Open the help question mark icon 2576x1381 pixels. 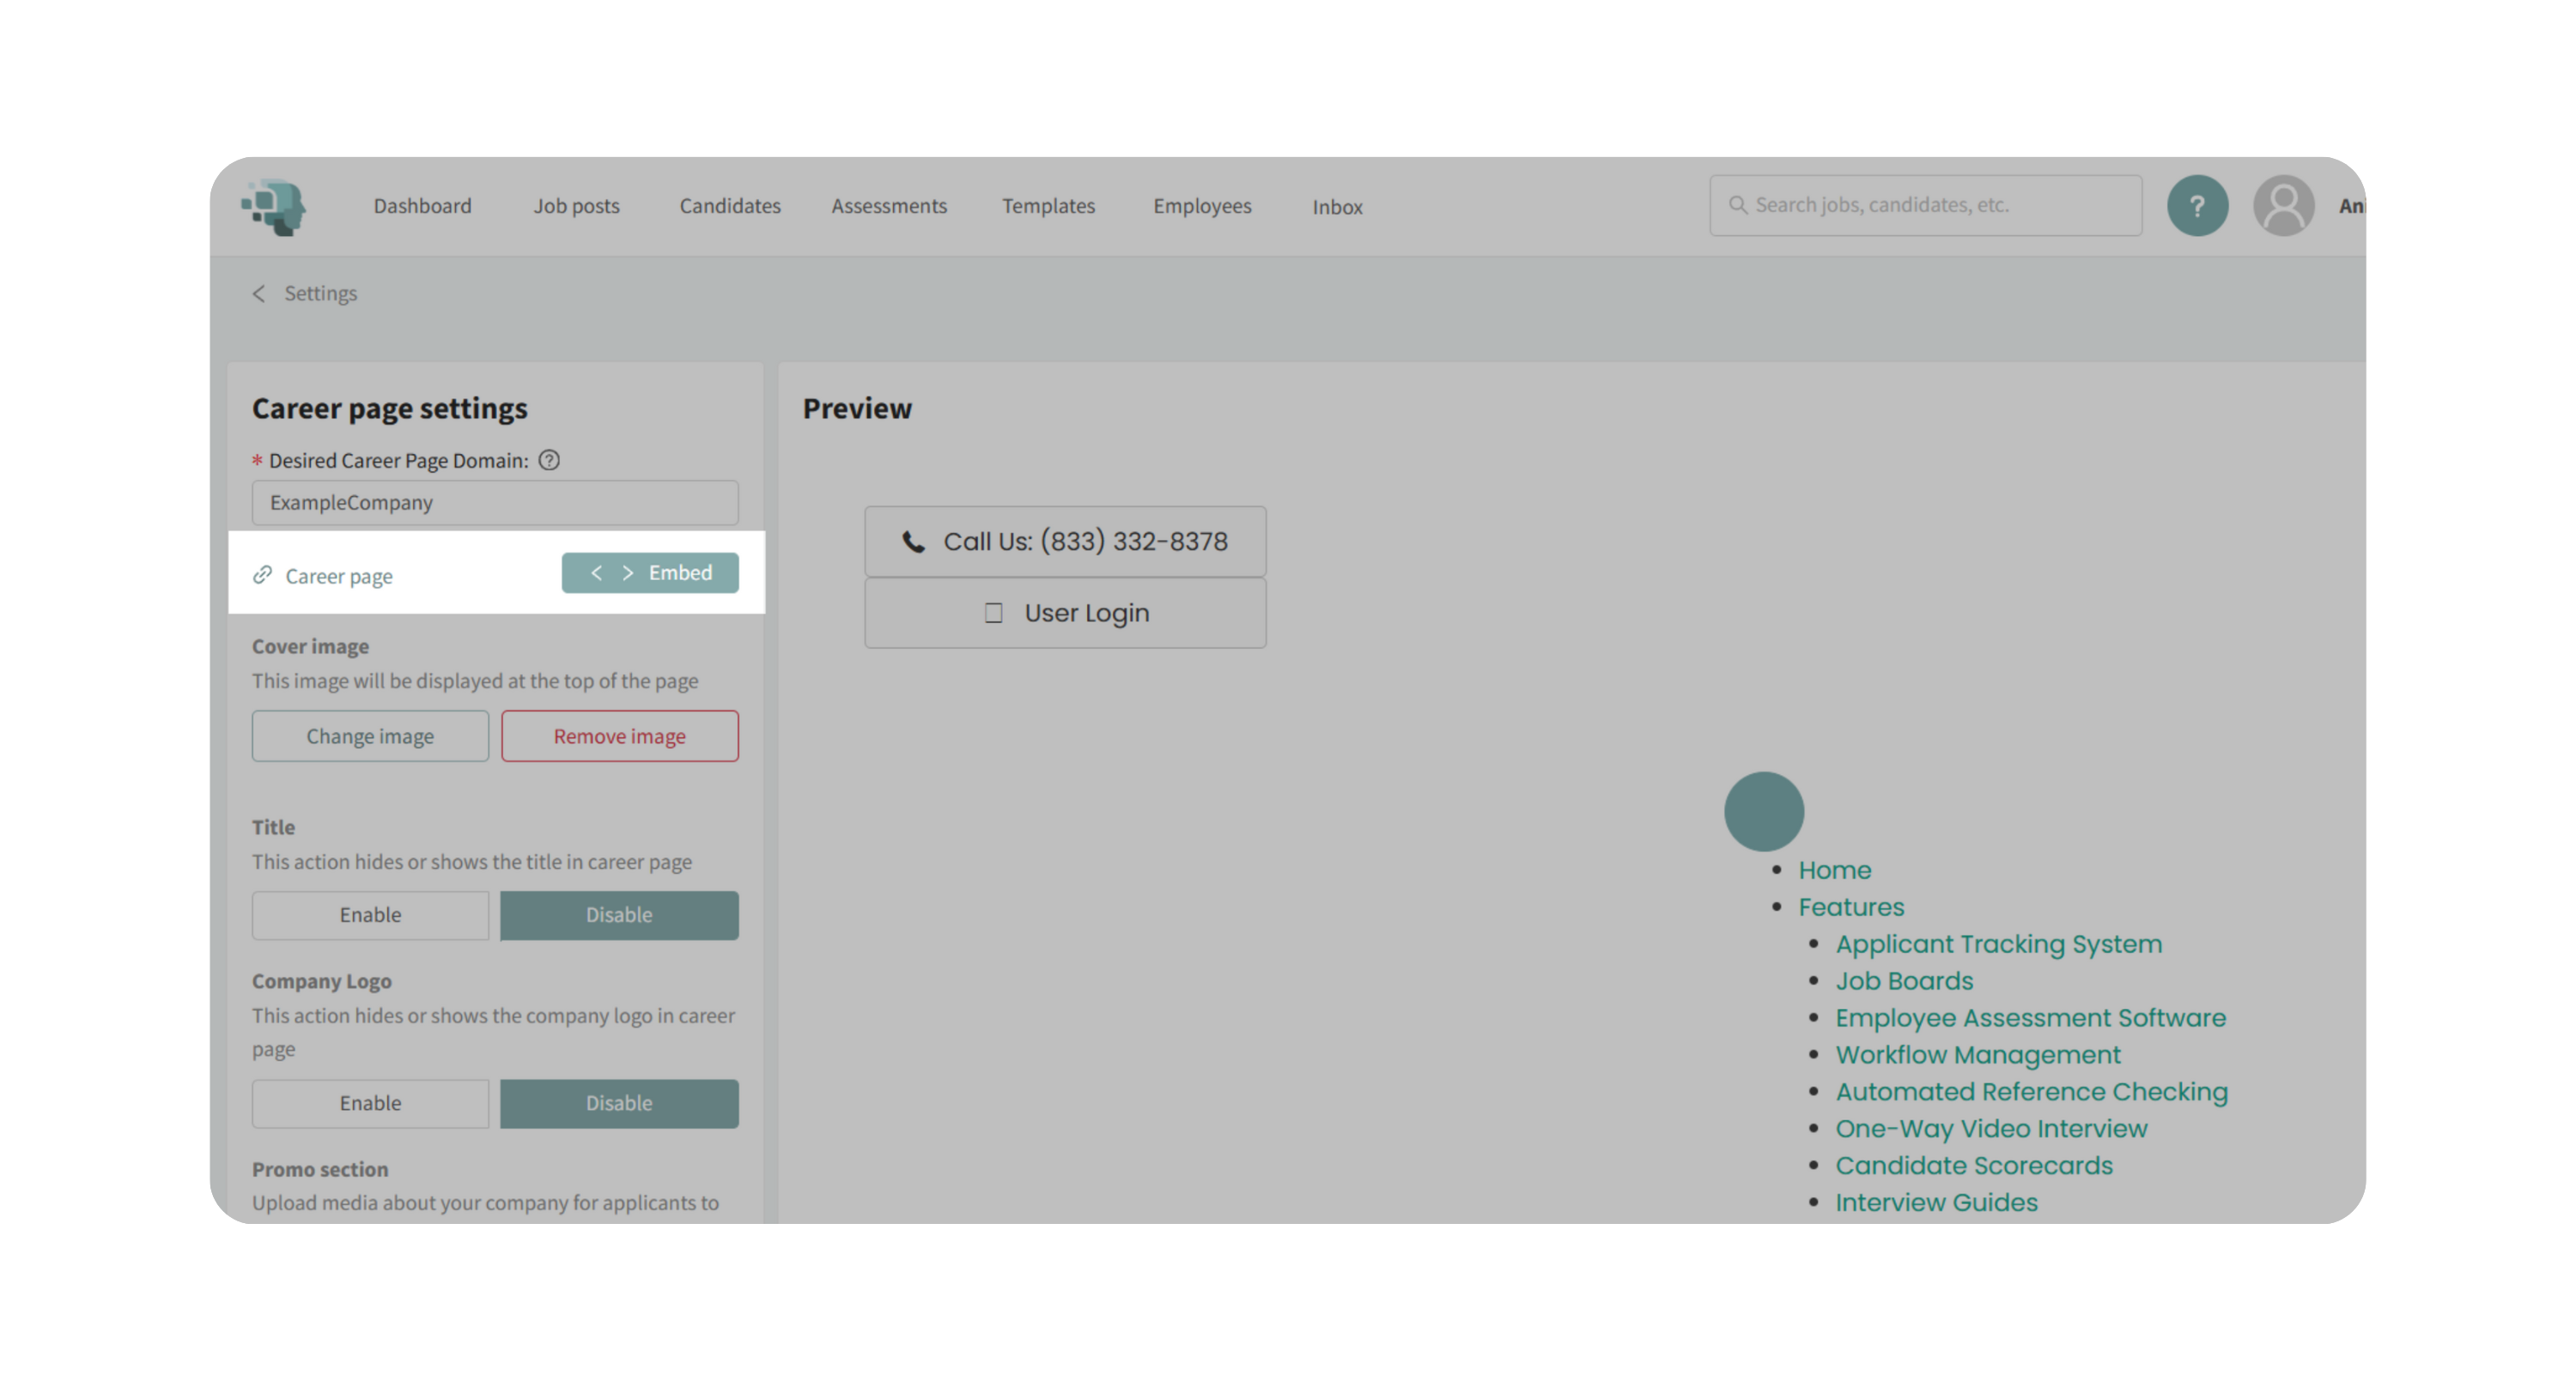(x=2197, y=206)
